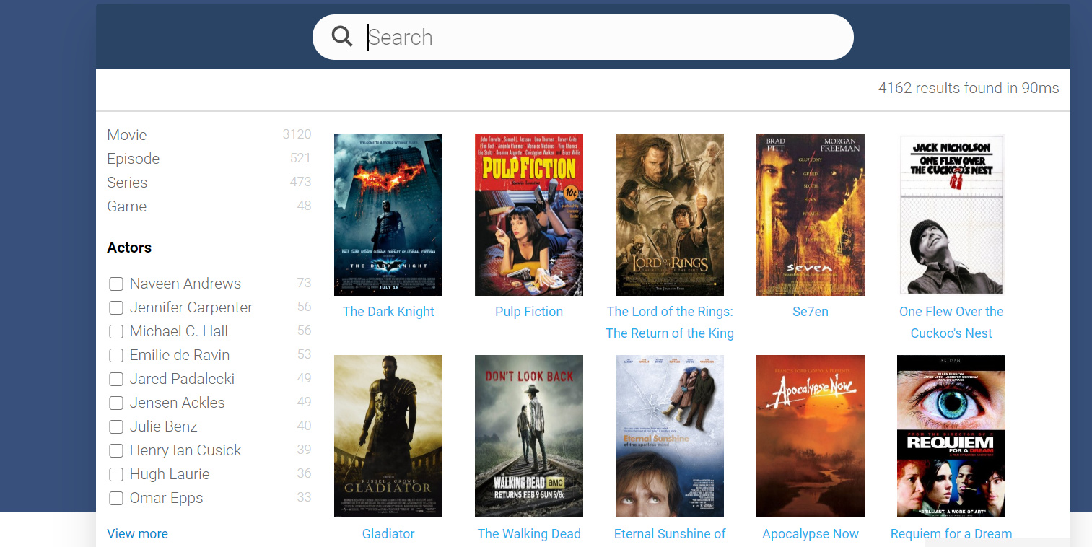
Task: Open One Flew Over the Cuckoo's Nest link
Action: click(951, 323)
